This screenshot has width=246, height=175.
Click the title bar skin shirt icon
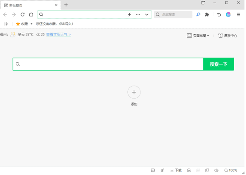pos(203,3)
